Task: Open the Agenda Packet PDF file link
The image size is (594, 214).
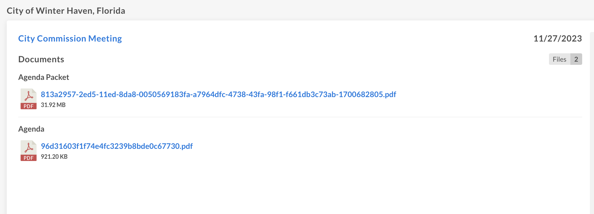Action: pos(218,94)
